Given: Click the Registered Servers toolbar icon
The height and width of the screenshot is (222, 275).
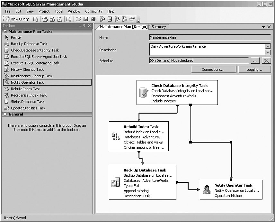Looking at the screenshot, I should coord(102,19).
